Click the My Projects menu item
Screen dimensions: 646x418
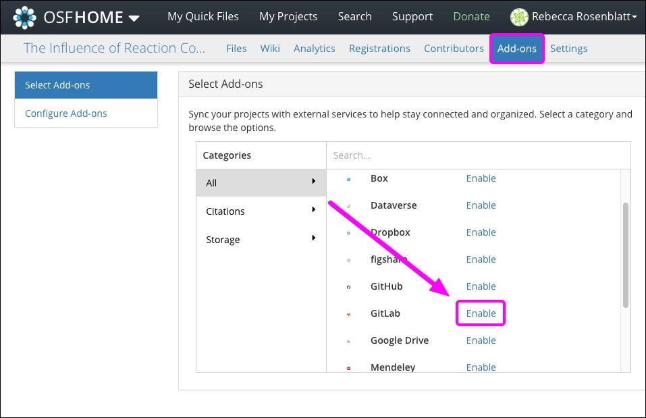(x=288, y=16)
